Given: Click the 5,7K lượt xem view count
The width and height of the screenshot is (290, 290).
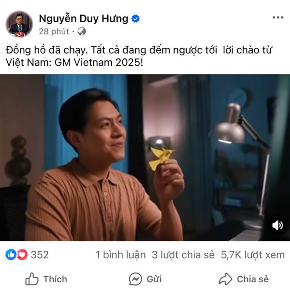Looking at the screenshot, I should click(253, 255).
